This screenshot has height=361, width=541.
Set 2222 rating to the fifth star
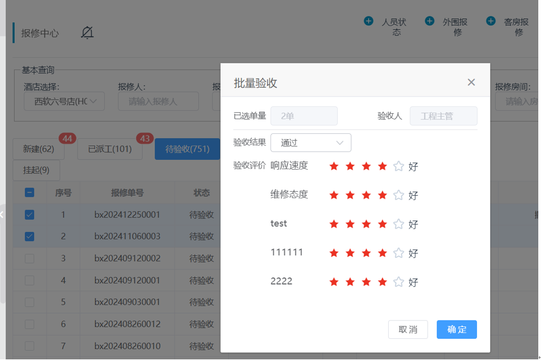[x=398, y=282]
